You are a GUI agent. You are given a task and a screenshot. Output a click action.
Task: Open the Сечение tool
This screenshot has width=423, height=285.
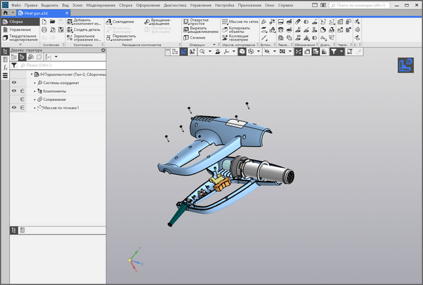tap(186, 38)
